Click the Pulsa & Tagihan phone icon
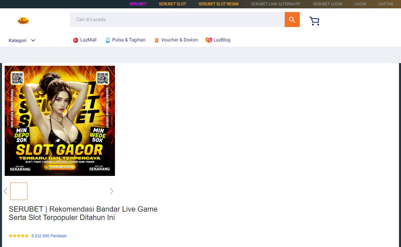 [108, 40]
